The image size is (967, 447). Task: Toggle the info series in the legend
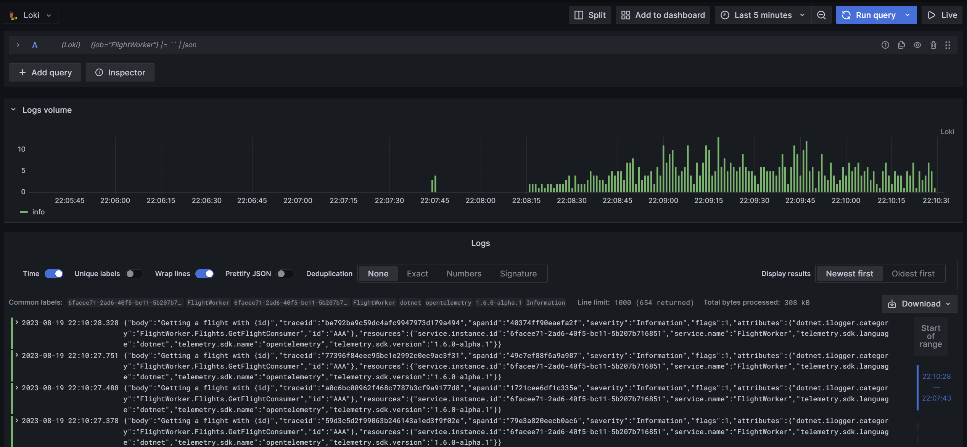pyautogui.click(x=38, y=212)
